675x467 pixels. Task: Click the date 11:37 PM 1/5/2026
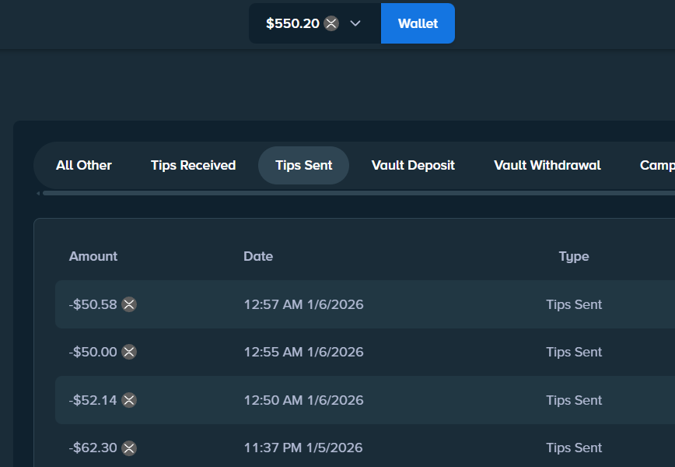click(x=303, y=448)
